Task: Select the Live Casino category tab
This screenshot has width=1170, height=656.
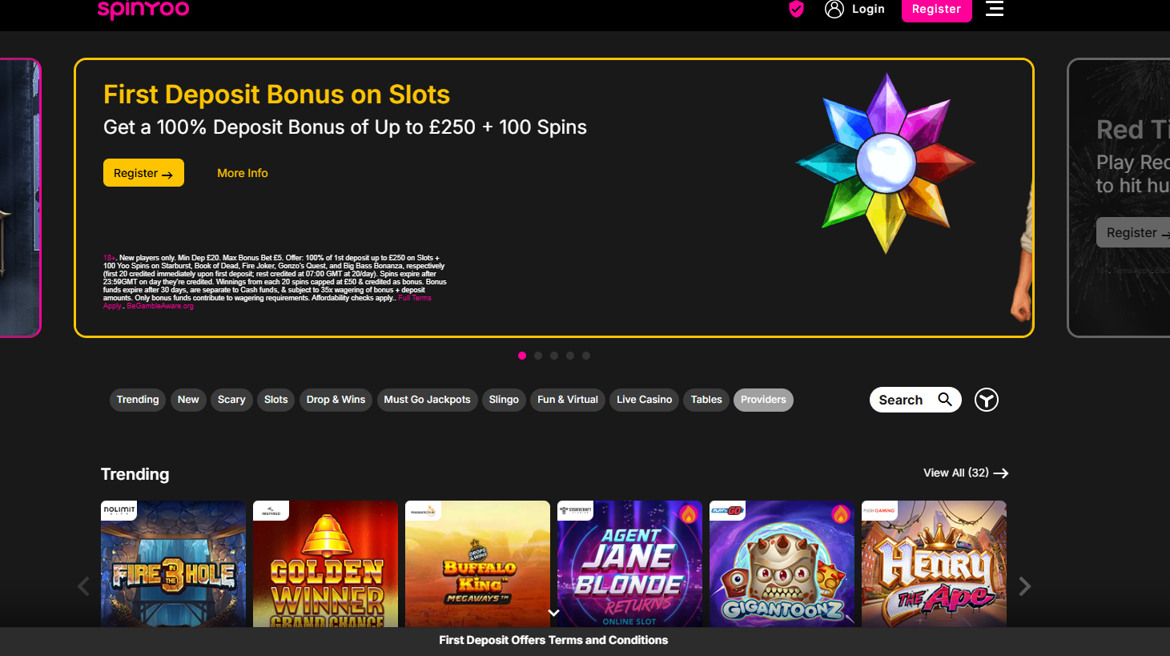Action: coord(644,400)
